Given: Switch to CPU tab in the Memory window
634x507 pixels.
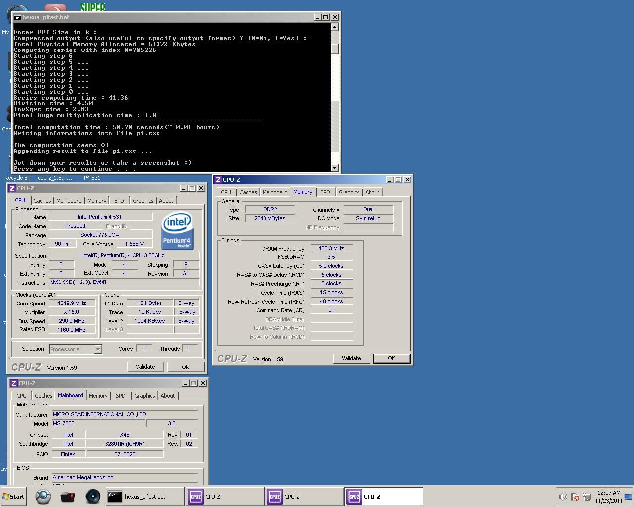Looking at the screenshot, I should point(226,192).
